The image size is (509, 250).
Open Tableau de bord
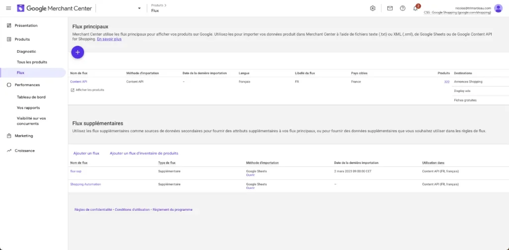(x=31, y=97)
